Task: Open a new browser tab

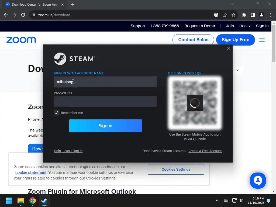Action: [x=73, y=5]
